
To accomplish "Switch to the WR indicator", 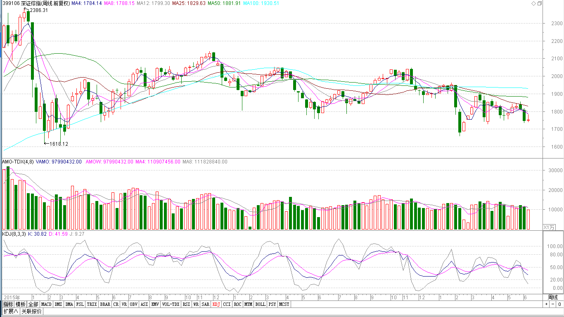I will 196,304.
